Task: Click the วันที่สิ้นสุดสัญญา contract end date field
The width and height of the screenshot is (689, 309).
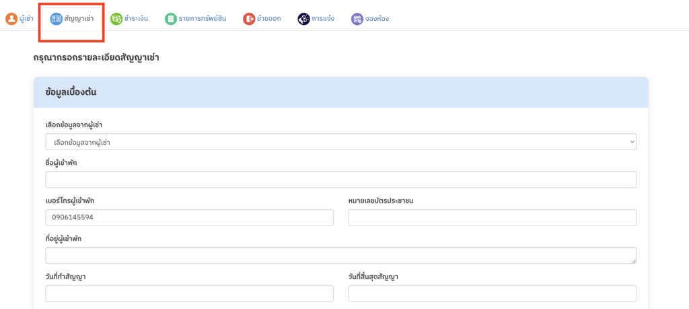Action: 492,294
